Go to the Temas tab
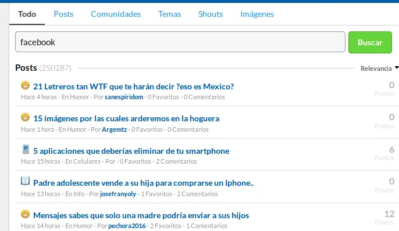 pos(169,14)
